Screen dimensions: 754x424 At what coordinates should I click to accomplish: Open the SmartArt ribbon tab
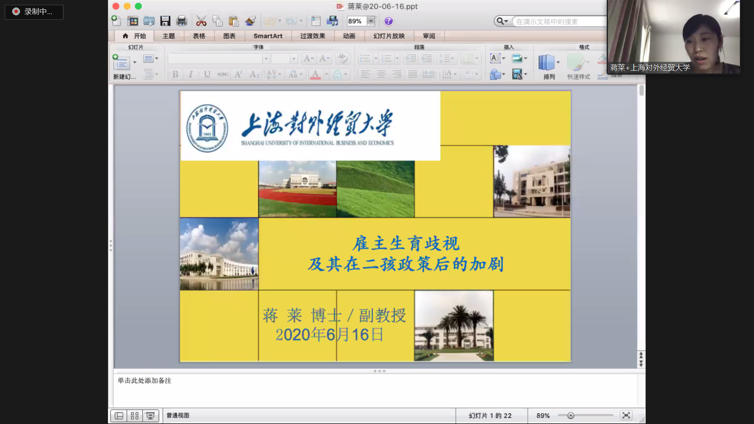268,36
